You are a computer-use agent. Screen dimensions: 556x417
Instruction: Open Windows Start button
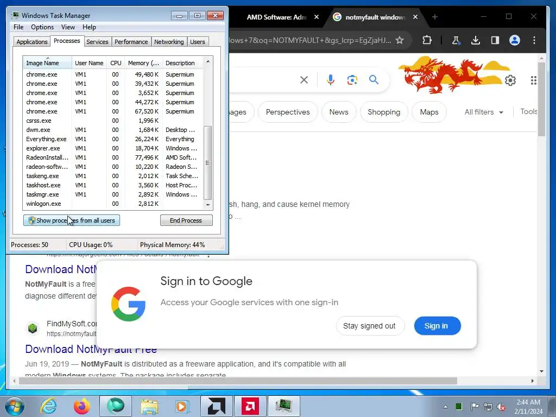click(x=14, y=406)
